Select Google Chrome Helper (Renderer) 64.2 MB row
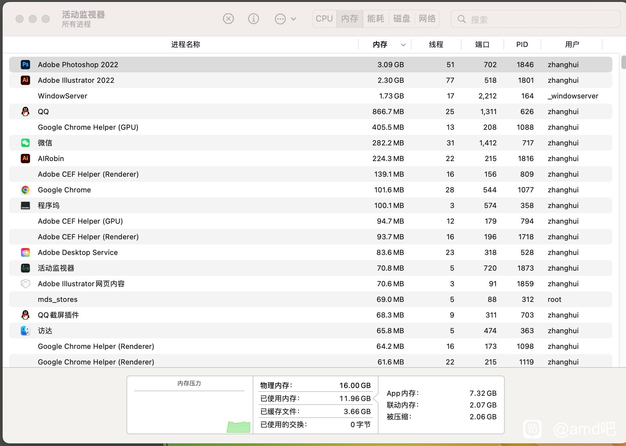Screen dimensions: 626x446 click(x=310, y=346)
